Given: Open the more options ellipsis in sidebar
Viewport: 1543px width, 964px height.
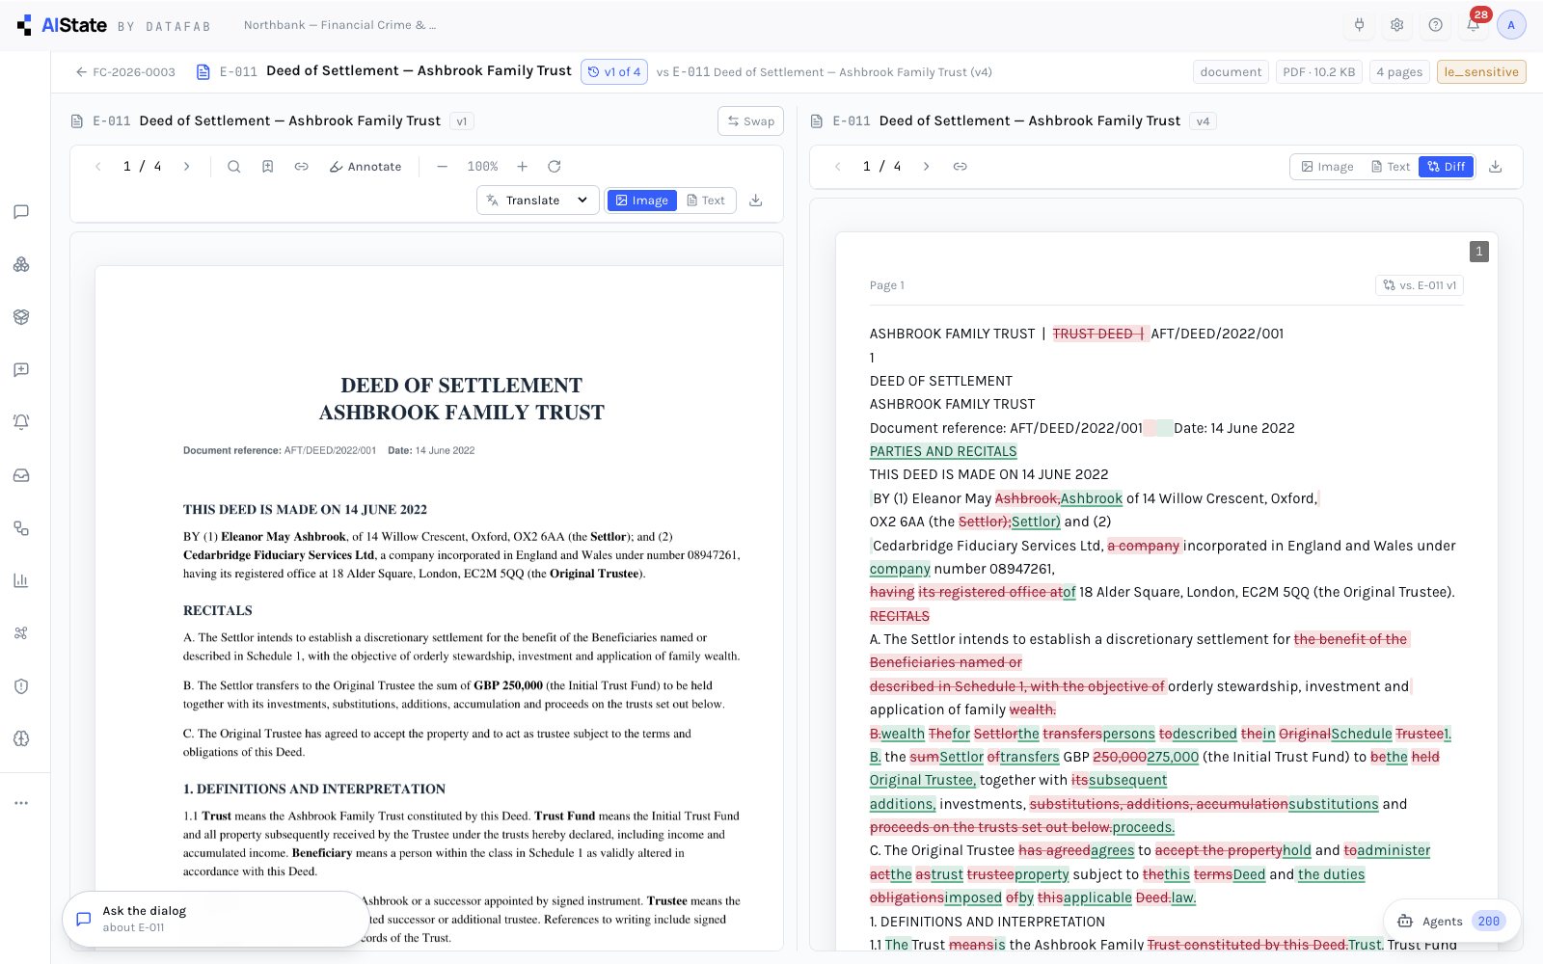Looking at the screenshot, I should click(x=21, y=803).
